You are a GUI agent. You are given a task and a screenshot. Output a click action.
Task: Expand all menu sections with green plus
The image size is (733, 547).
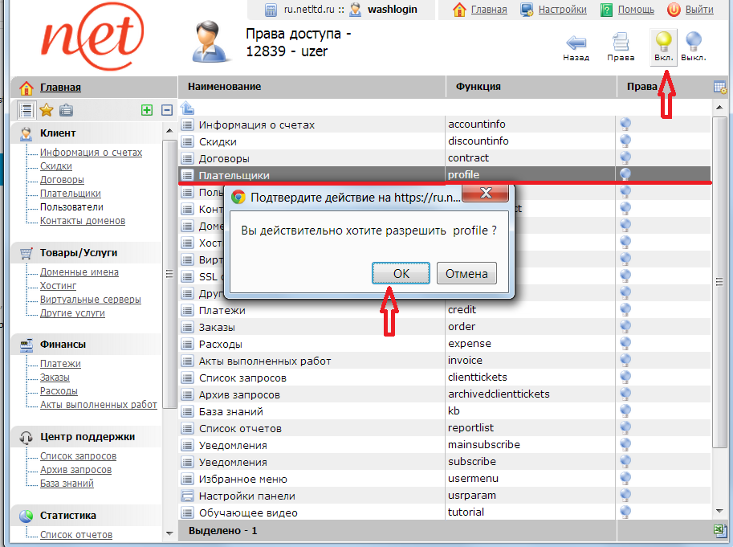pos(146,110)
